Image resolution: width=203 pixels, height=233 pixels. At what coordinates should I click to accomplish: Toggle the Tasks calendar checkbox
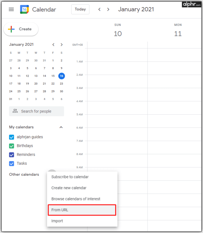[x=11, y=163]
